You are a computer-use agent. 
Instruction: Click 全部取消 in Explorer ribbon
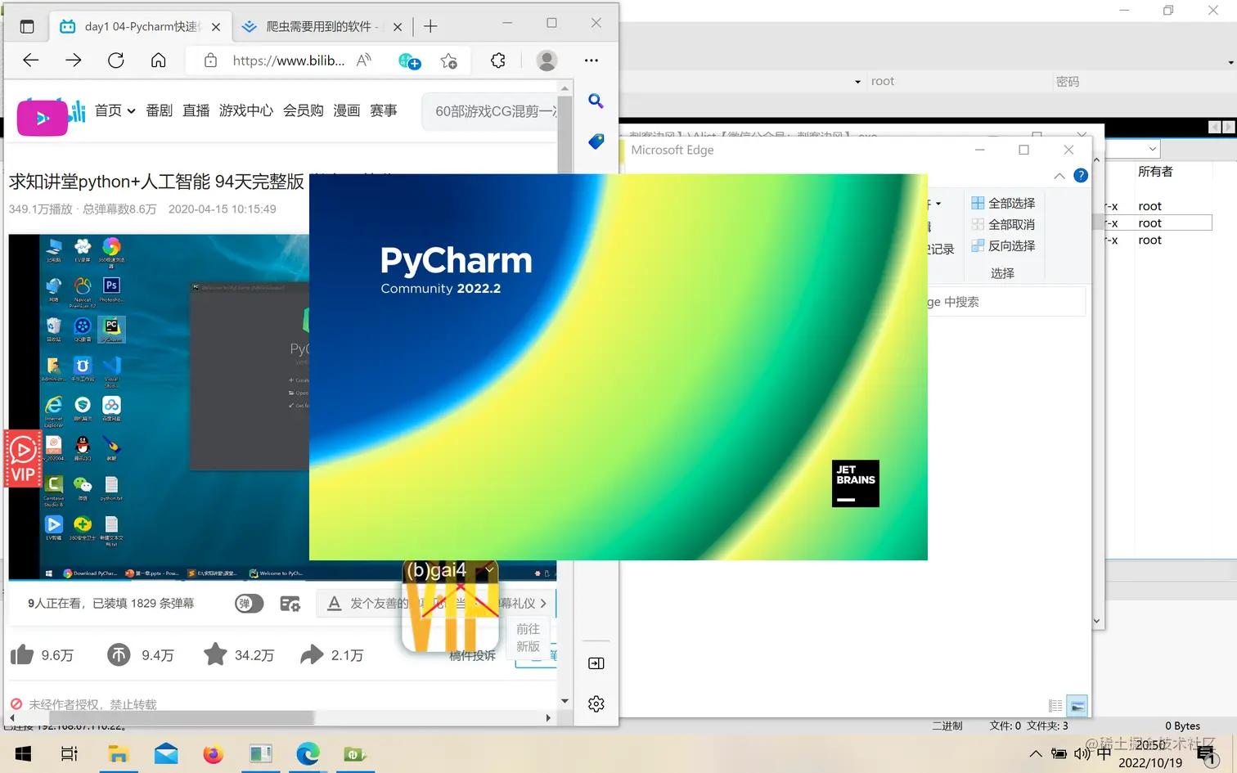pyautogui.click(x=1003, y=224)
